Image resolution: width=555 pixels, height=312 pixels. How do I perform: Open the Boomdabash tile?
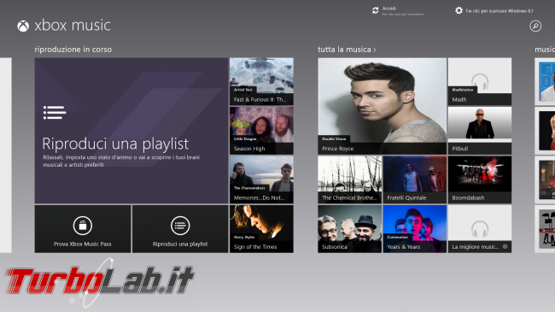tap(480, 180)
